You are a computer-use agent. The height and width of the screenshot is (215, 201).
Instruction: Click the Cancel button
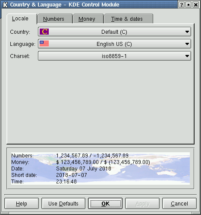point(179,203)
